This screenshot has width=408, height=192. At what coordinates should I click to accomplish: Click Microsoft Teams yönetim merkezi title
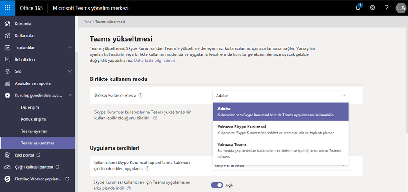(x=91, y=8)
